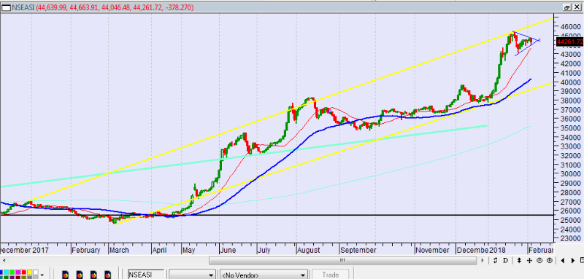Click the horizontal scrollbar left arrow
The height and width of the screenshot is (279, 584).
4,261
